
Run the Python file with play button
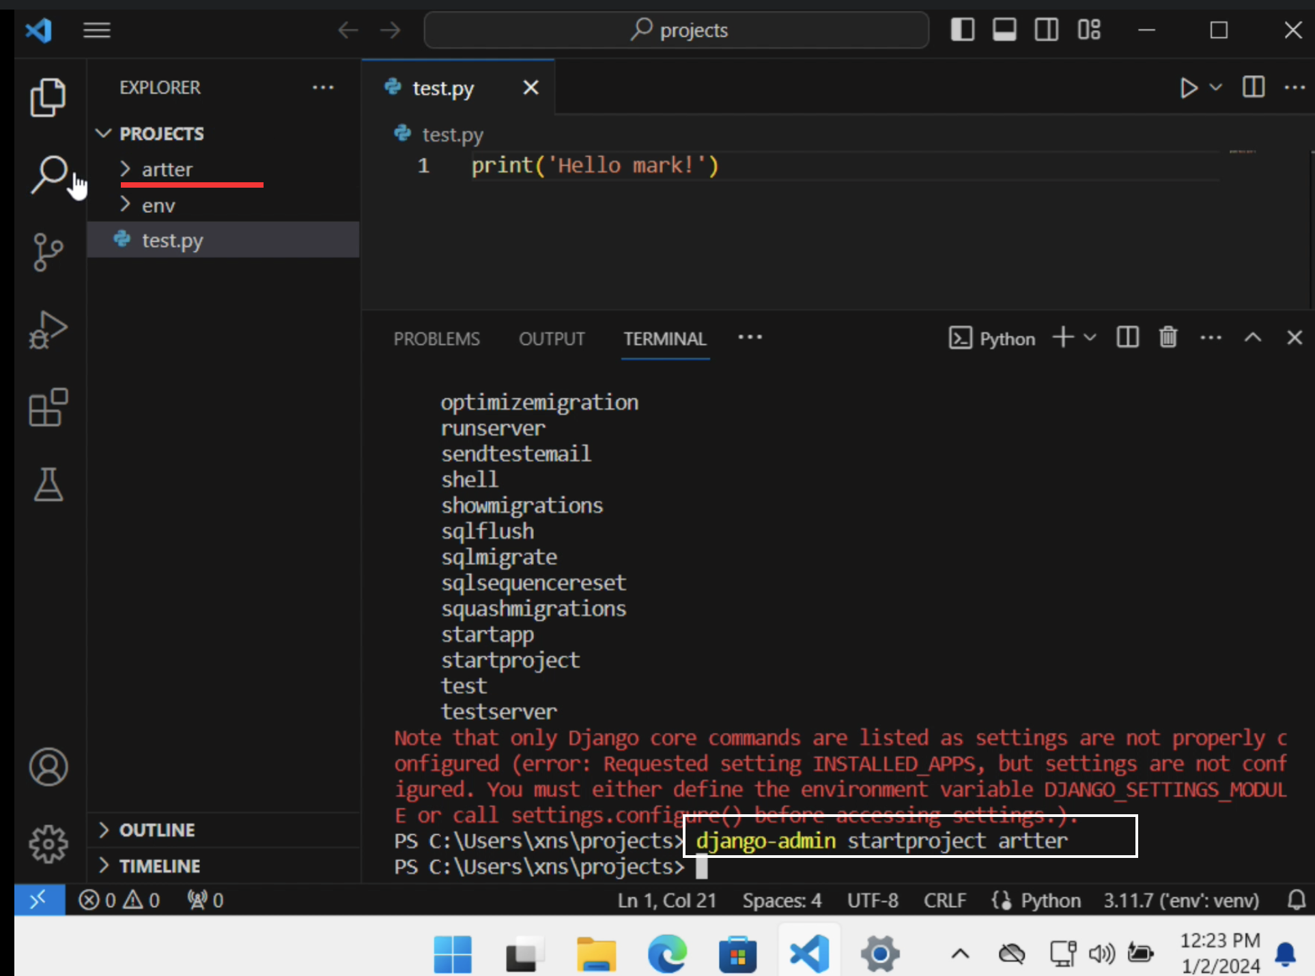click(x=1189, y=87)
